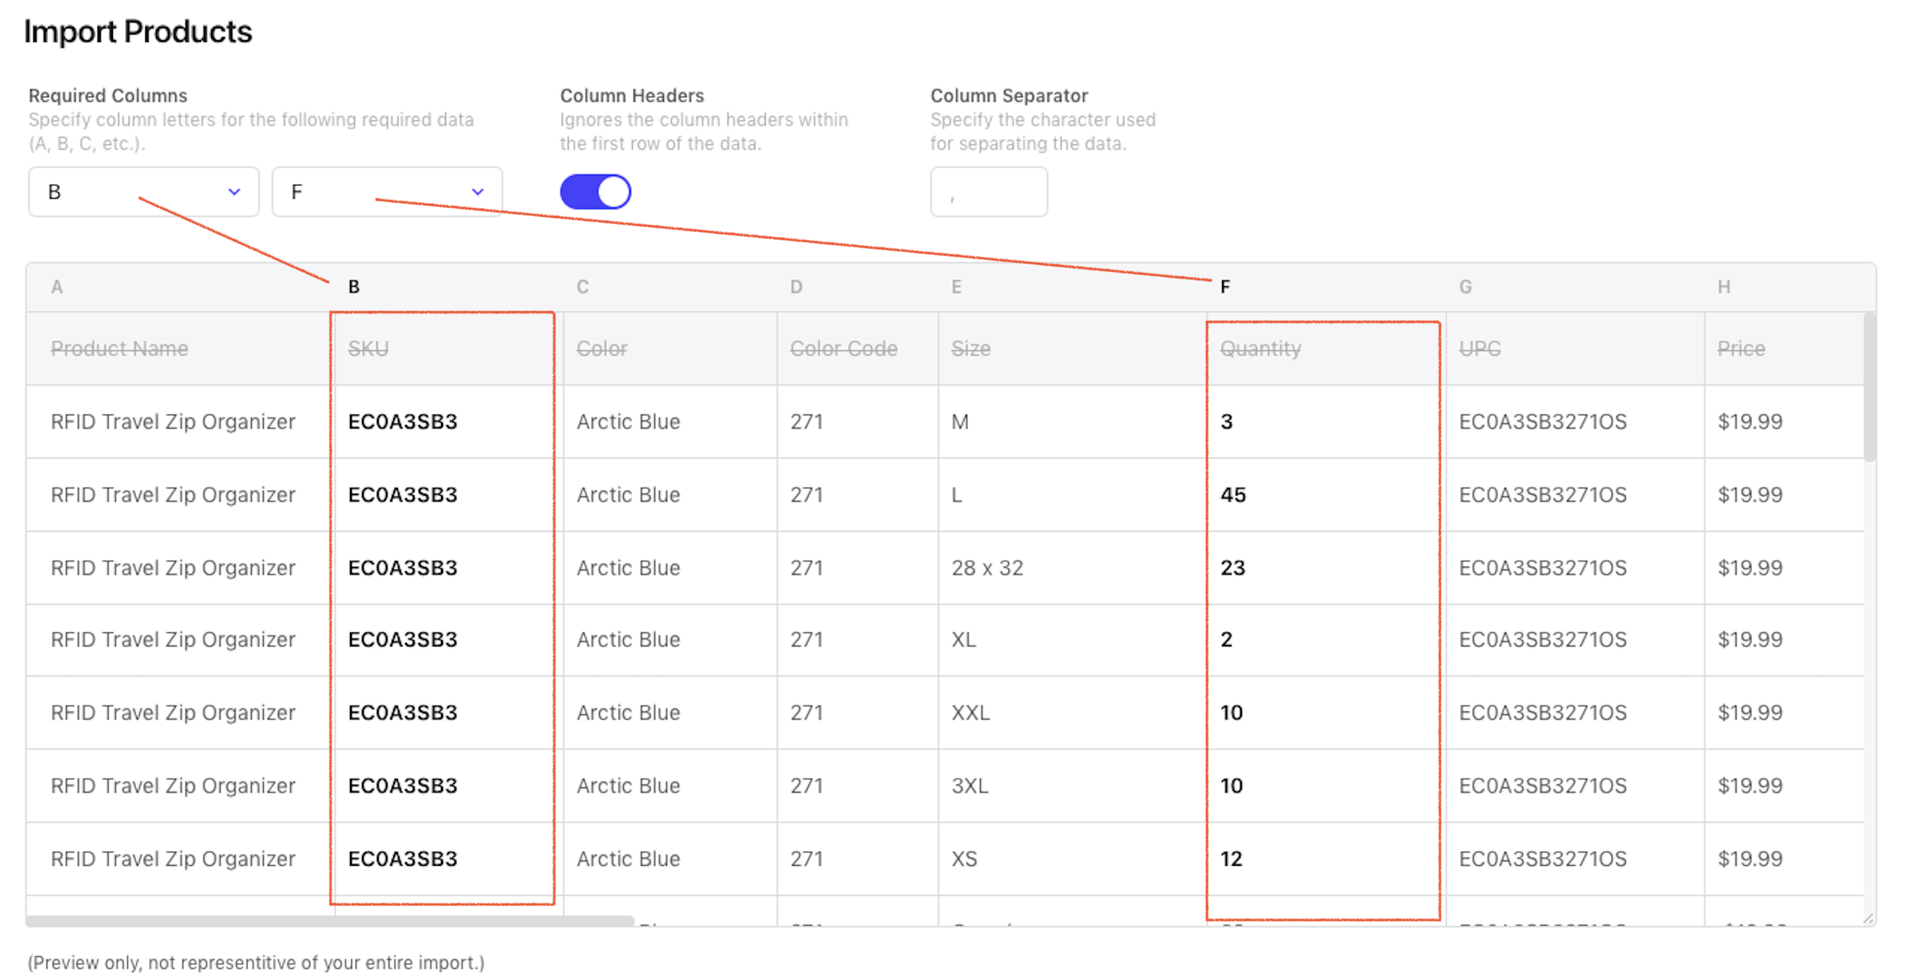Open the SKU column dropdown showing B
The height and width of the screenshot is (980, 1908).
143,192
